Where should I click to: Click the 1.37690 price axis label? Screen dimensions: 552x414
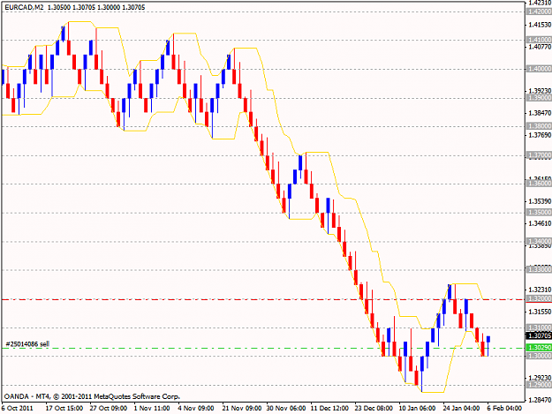540,135
